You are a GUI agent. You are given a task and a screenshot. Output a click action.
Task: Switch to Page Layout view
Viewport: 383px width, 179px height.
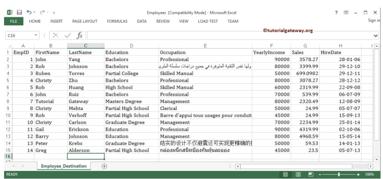298,175
